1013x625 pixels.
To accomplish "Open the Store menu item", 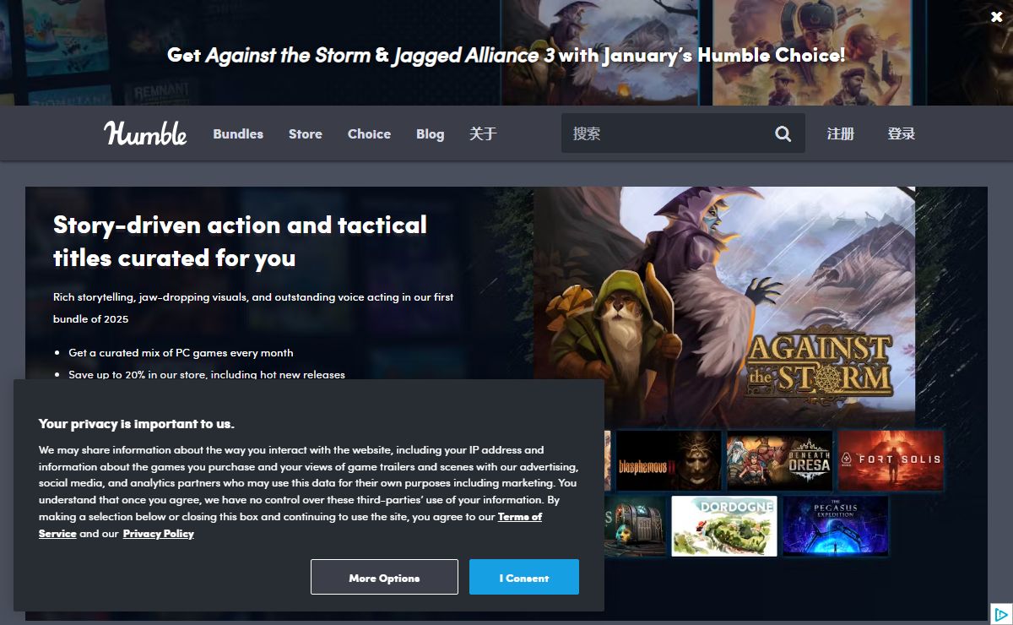I will 306,133.
